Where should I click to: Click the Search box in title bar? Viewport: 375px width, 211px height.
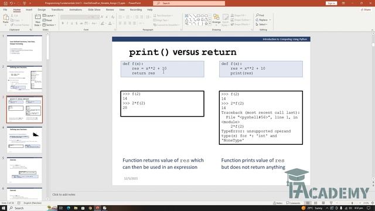pyautogui.click(x=189, y=3)
